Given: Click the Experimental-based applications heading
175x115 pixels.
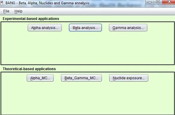Looking at the screenshot, I should click(x=31, y=19).
